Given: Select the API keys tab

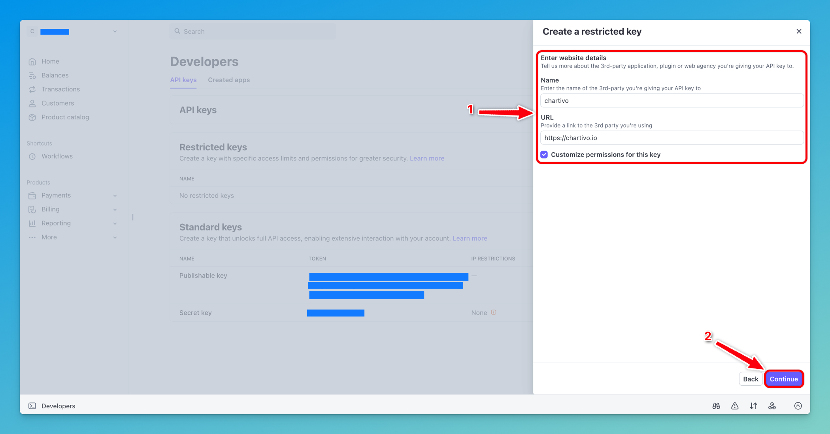Looking at the screenshot, I should coord(183,80).
